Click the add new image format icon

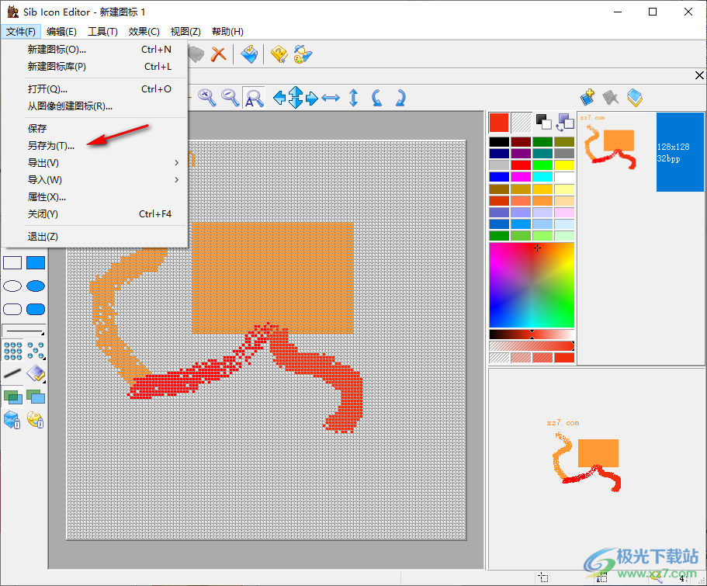[587, 98]
